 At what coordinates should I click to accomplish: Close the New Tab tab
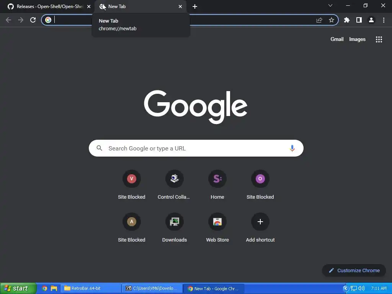pyautogui.click(x=180, y=7)
